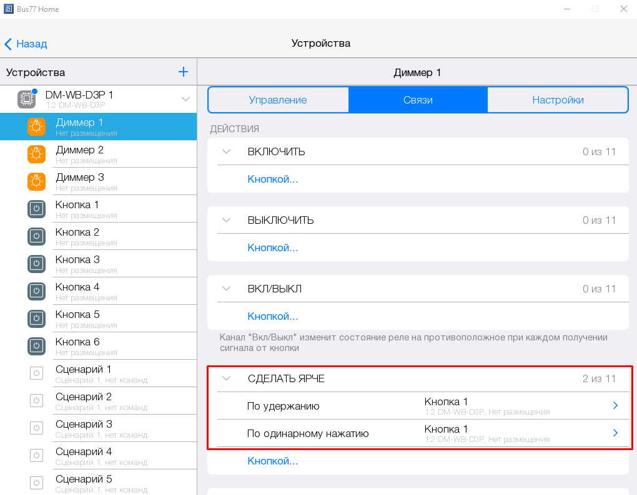Collapse the DM-WB-D3P 1 device group
This screenshot has width=637, height=495.
185,99
